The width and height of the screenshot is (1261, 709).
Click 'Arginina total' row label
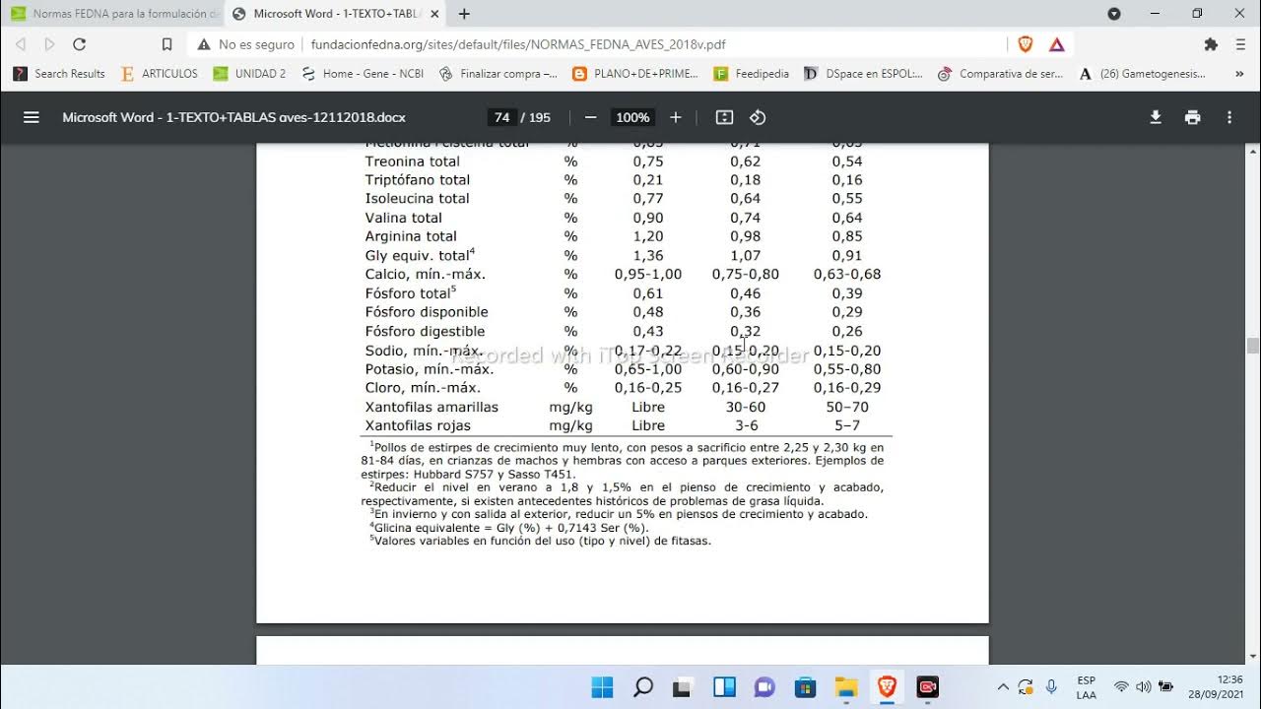coord(411,236)
